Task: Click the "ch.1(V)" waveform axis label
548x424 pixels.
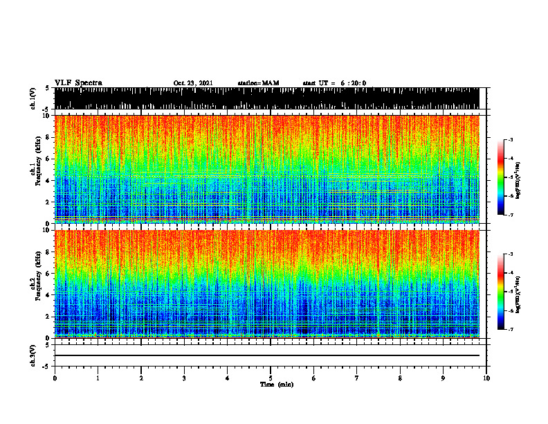Action: click(33, 98)
